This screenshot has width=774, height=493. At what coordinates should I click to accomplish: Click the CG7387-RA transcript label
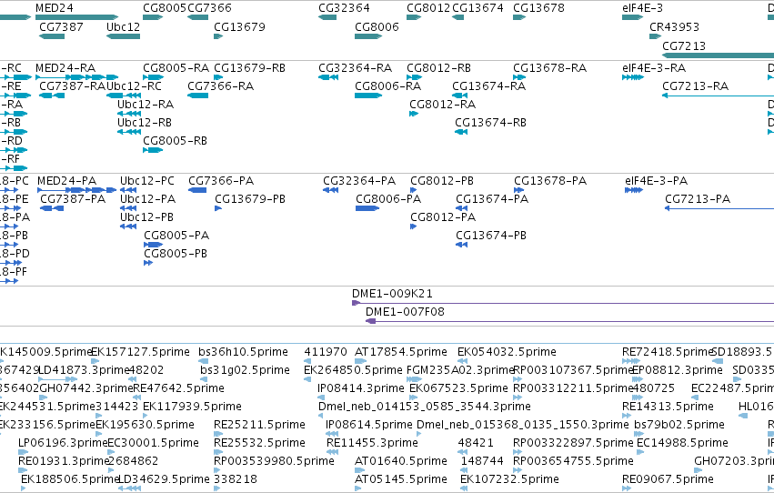click(x=73, y=86)
